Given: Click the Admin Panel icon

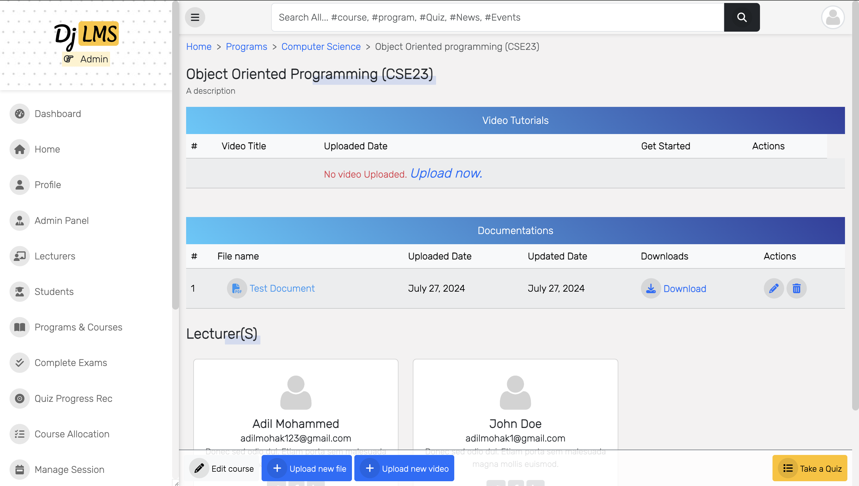Looking at the screenshot, I should (20, 221).
